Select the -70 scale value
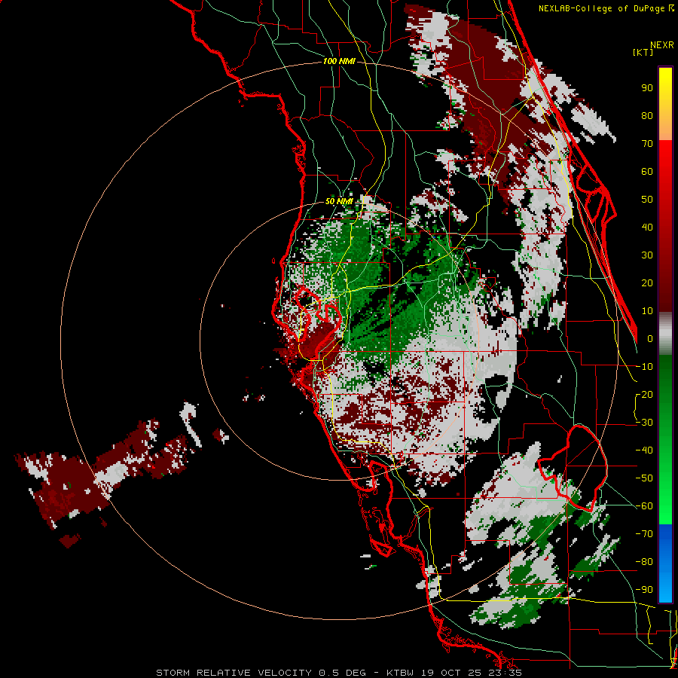Viewport: 678px width, 678px height. [644, 534]
